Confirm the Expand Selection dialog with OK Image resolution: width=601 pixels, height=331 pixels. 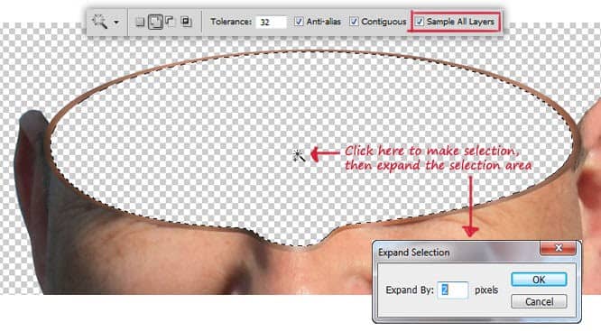[x=539, y=280]
